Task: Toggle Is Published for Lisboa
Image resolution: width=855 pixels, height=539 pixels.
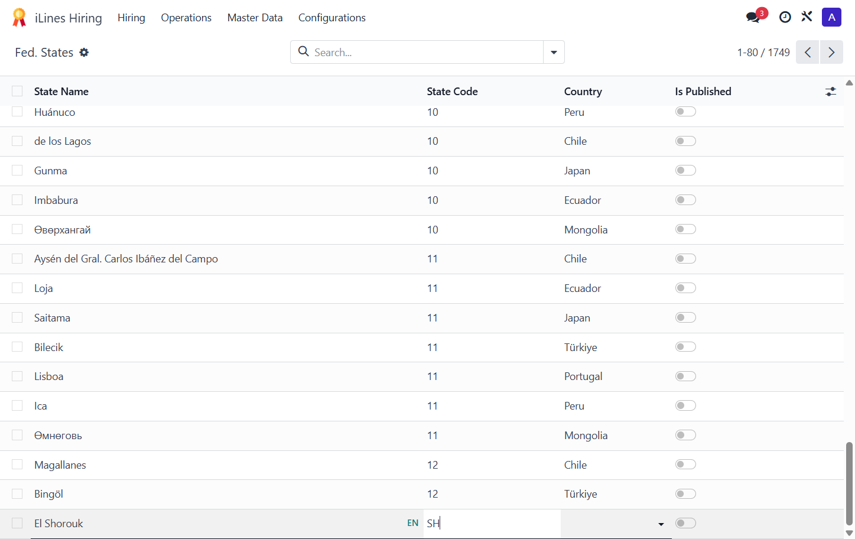Action: point(685,376)
